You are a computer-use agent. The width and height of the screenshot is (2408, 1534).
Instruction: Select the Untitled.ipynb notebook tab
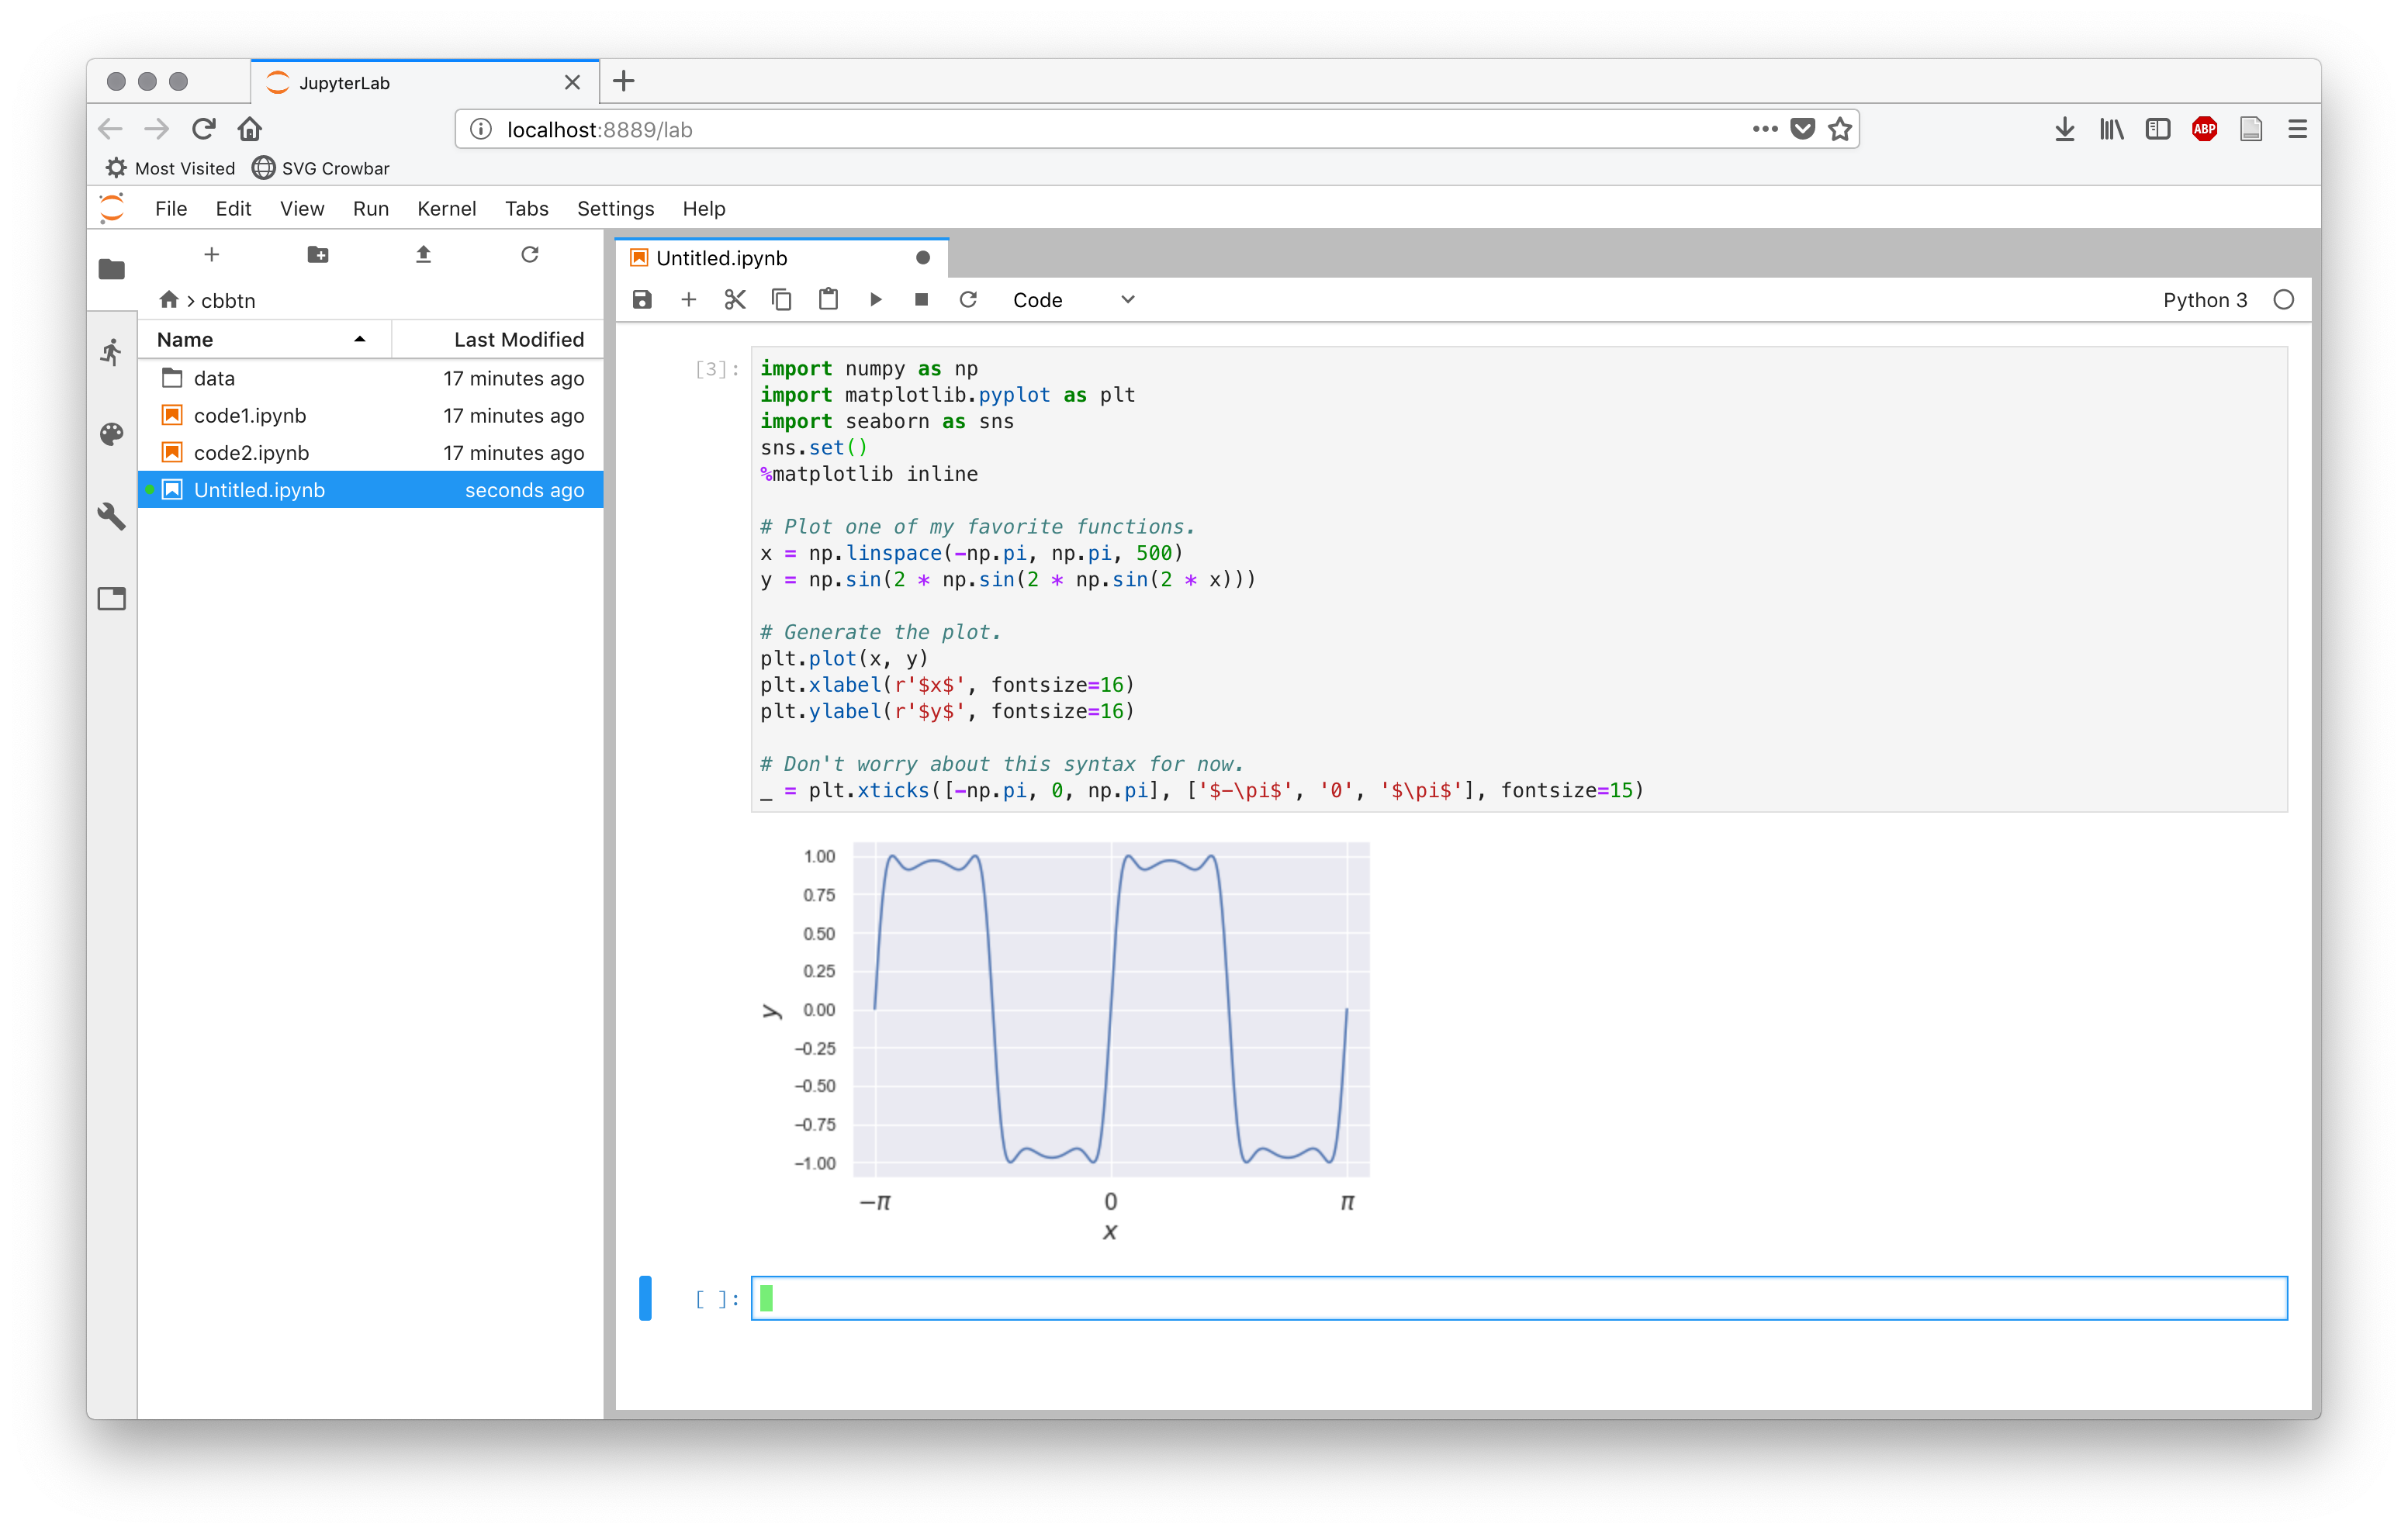click(722, 258)
